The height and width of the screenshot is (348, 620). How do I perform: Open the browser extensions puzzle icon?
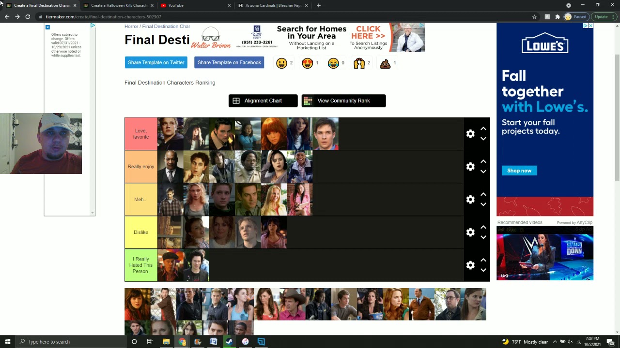pos(558,16)
